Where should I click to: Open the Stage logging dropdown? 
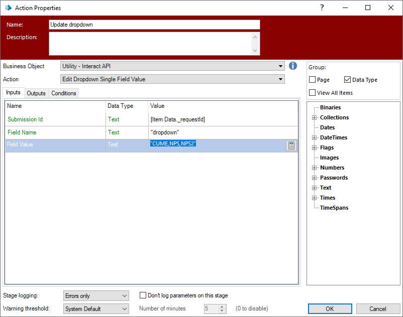point(96,296)
